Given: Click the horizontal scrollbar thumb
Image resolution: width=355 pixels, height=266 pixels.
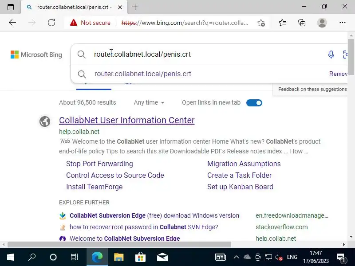Looking at the screenshot, I should (119, 244).
